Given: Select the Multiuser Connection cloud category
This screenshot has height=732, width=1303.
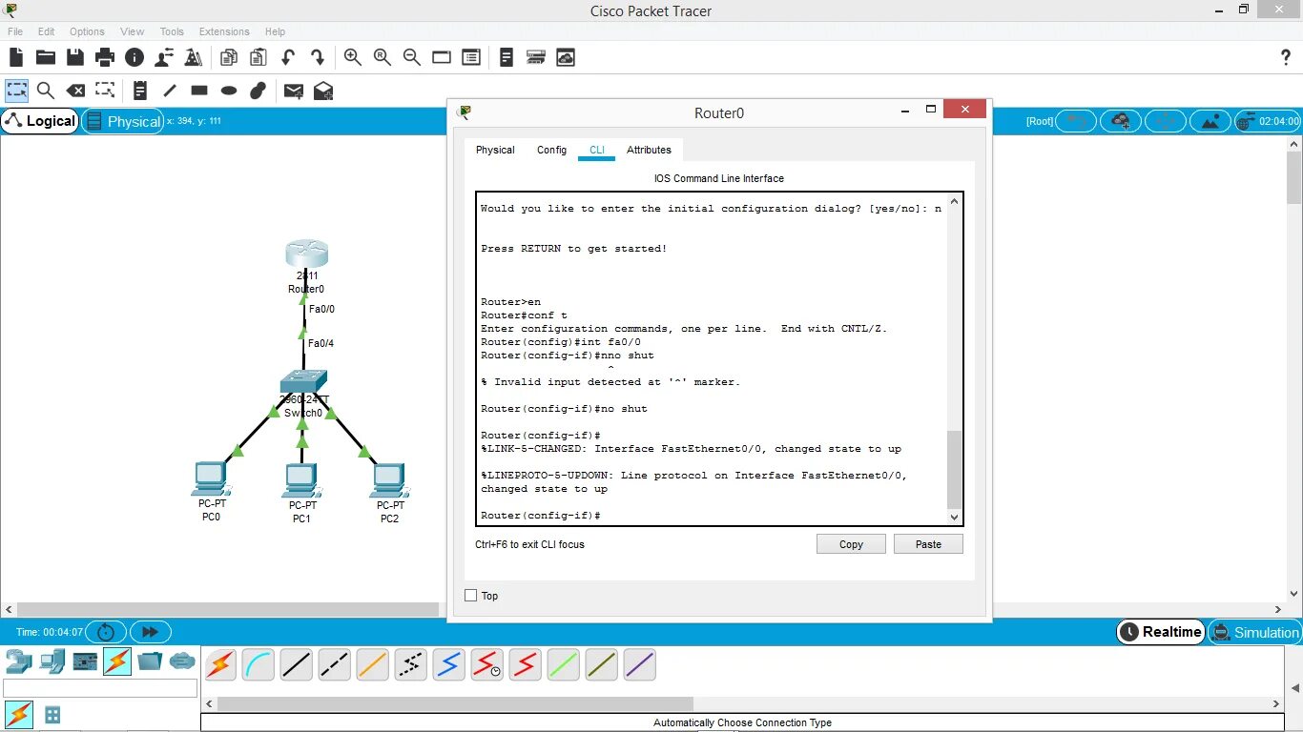Looking at the screenshot, I should click(x=182, y=660).
